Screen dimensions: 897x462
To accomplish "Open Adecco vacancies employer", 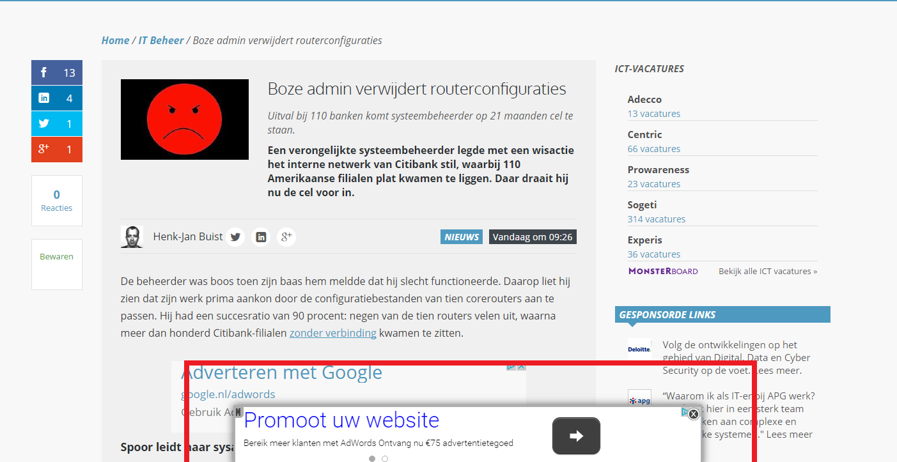I will point(644,99).
